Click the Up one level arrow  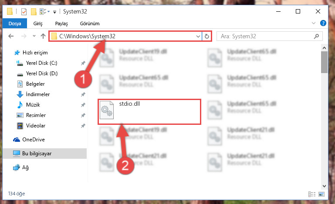(43, 36)
